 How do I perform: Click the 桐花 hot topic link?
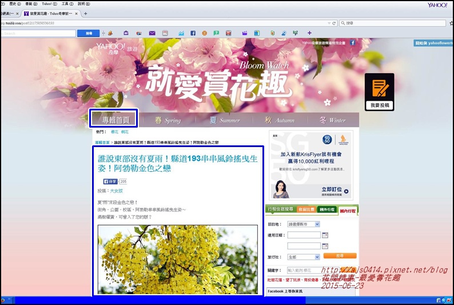coord(125,132)
